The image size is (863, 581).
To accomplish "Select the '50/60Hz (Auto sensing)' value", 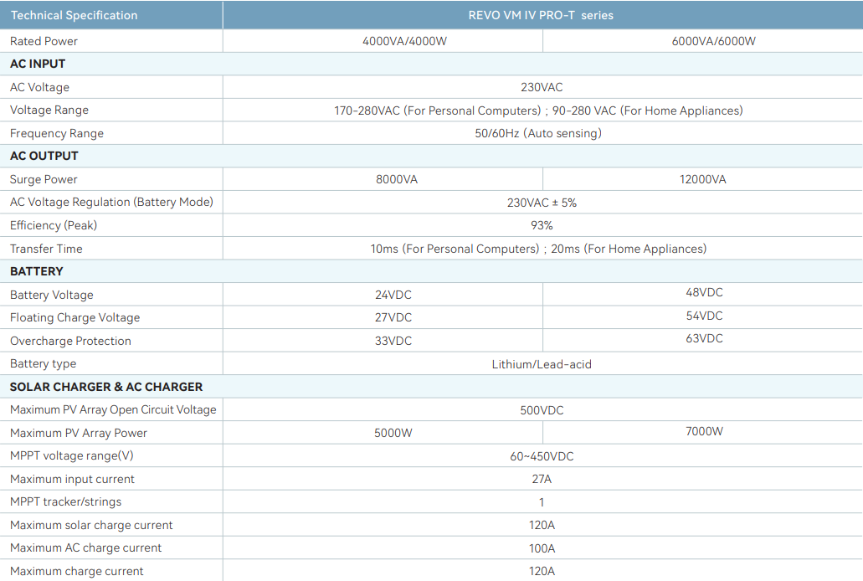I will coord(538,133).
